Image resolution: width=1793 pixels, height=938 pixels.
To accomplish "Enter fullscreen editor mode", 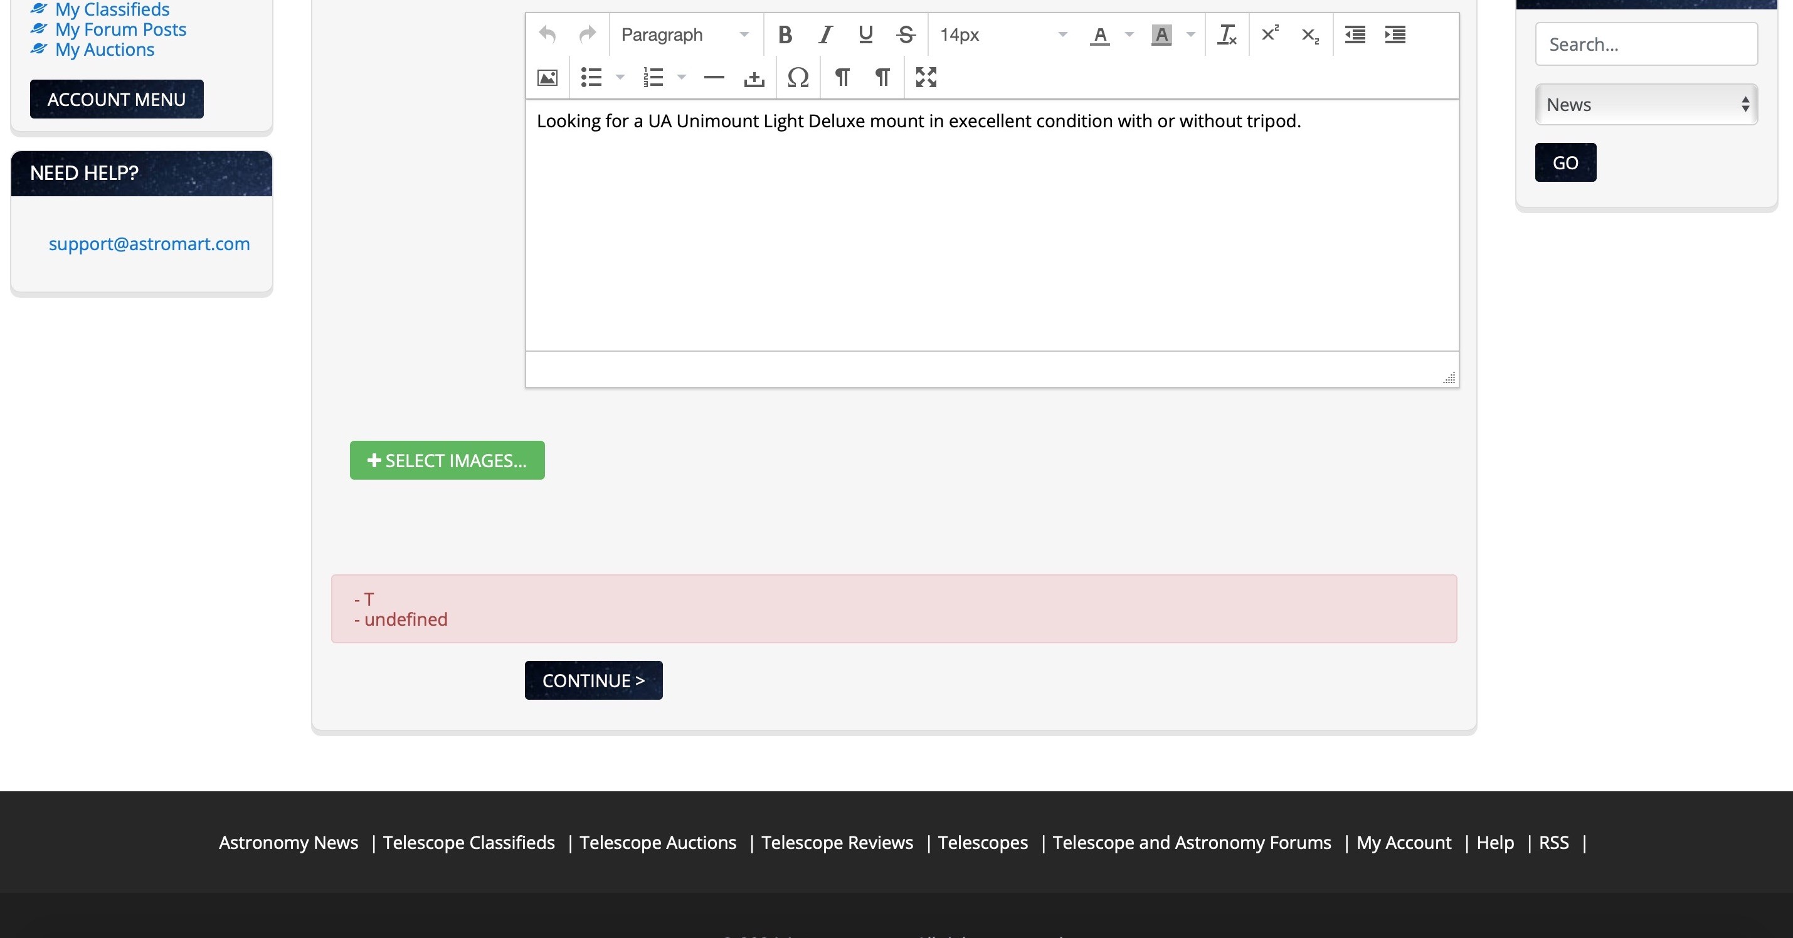I will 926,77.
